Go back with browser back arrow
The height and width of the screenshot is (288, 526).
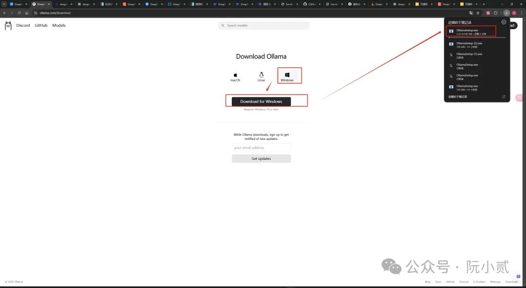point(4,13)
